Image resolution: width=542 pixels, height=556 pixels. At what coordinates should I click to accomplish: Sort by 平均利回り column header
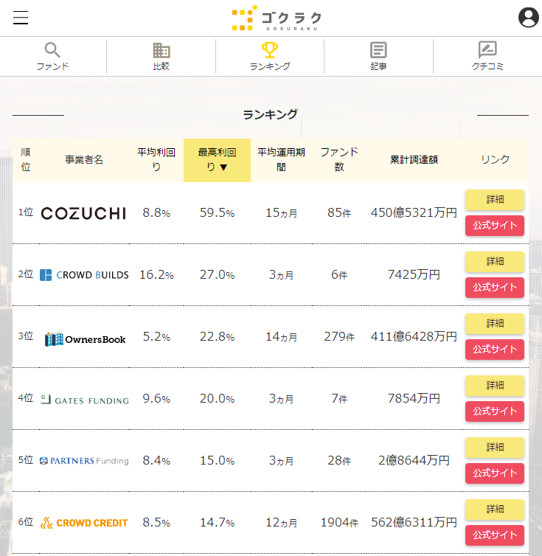click(x=156, y=160)
